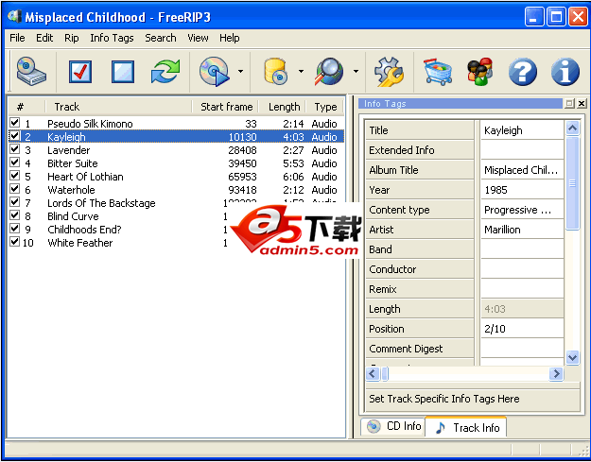Uncheck track 4 Bitter Suite checkbox
This screenshot has height=462, width=591.
[x=15, y=162]
